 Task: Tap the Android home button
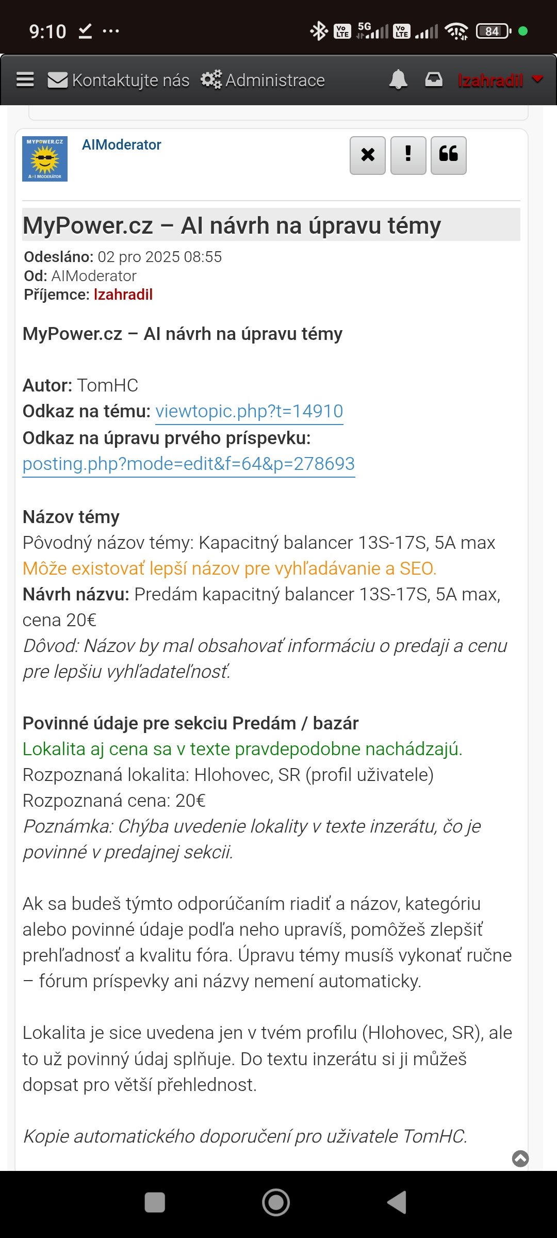point(276,1202)
